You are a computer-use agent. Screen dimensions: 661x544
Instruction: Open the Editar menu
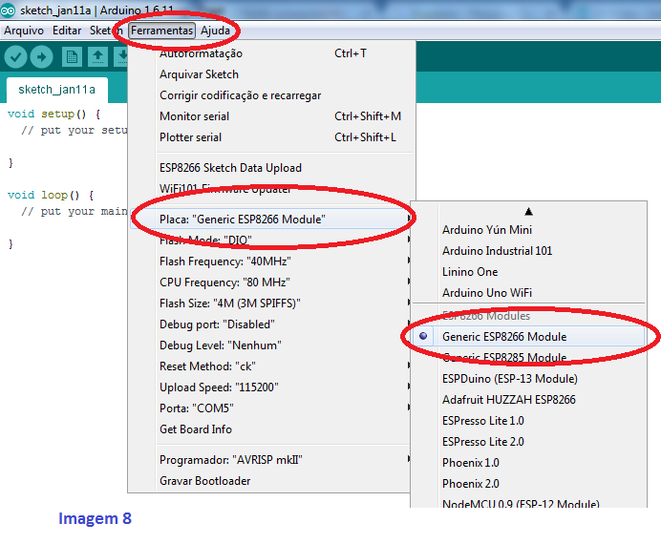[x=67, y=31]
